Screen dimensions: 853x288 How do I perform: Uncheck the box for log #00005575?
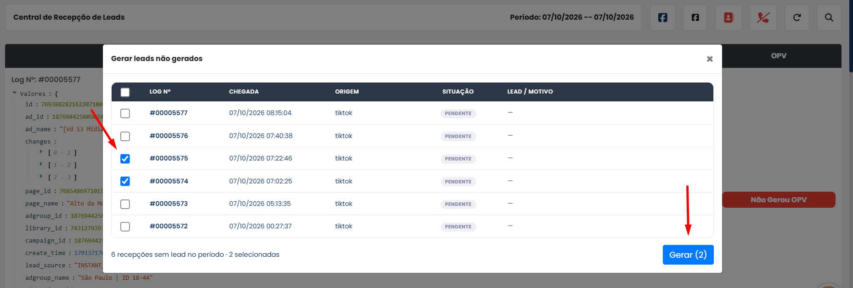coord(125,159)
